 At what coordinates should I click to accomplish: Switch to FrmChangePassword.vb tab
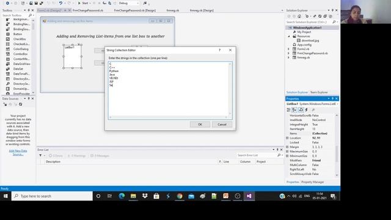coord(88,10)
